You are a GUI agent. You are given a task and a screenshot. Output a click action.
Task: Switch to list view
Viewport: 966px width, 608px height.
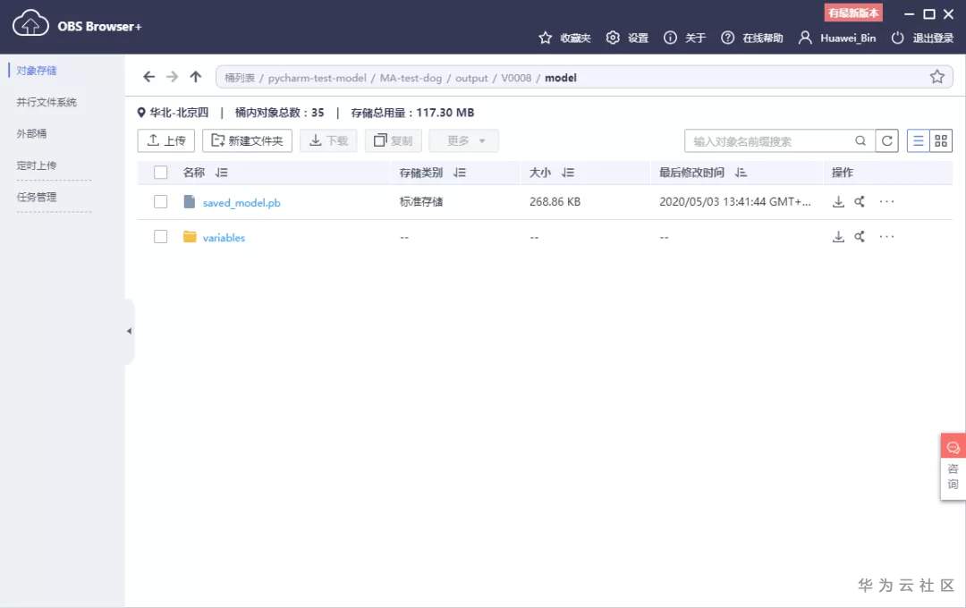(x=918, y=141)
